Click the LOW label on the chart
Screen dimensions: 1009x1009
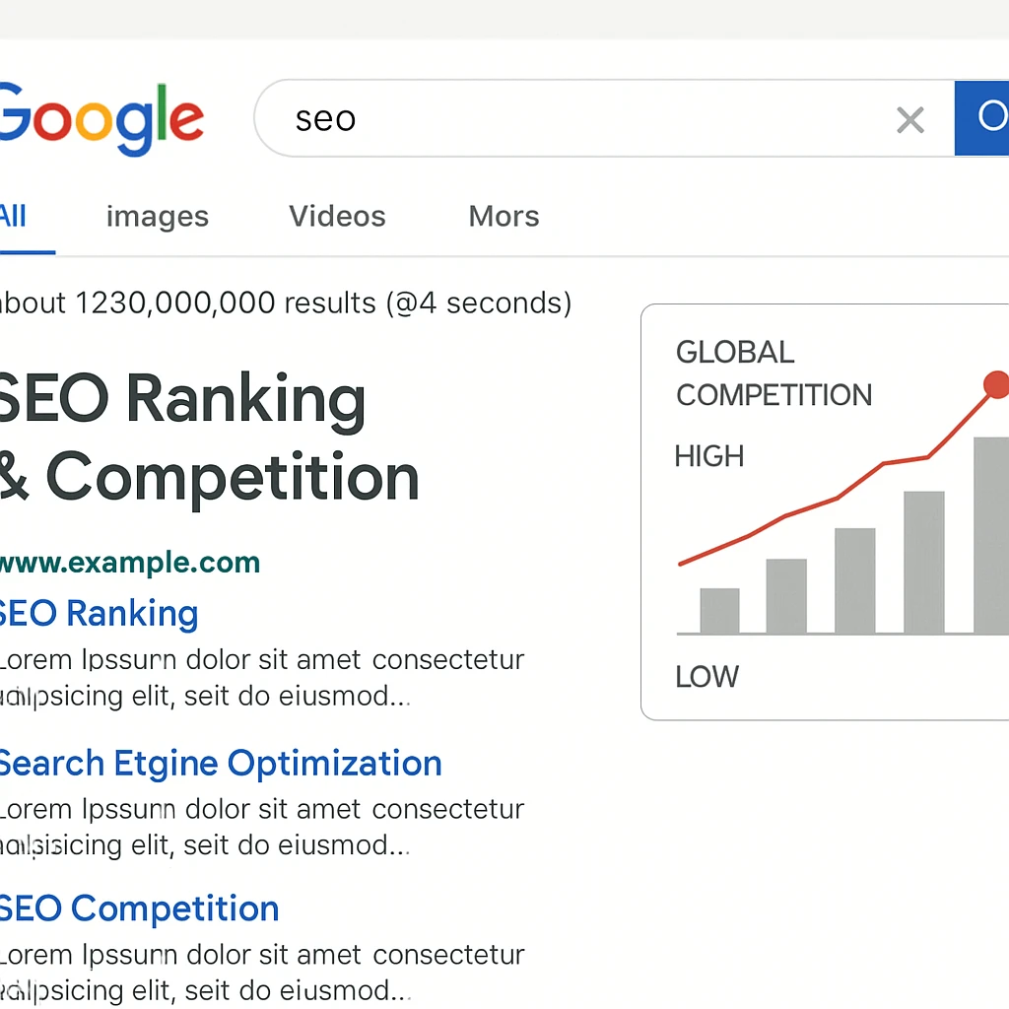click(x=706, y=677)
